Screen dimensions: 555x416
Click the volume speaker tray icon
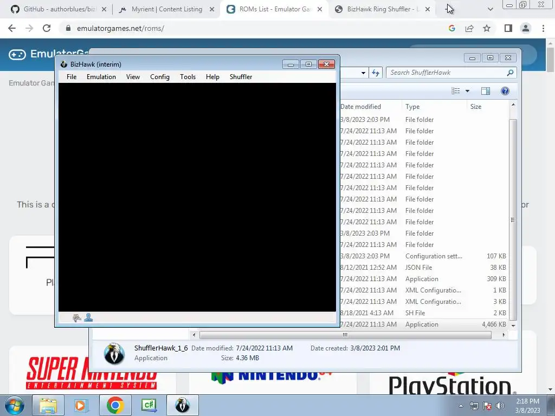tap(500, 406)
